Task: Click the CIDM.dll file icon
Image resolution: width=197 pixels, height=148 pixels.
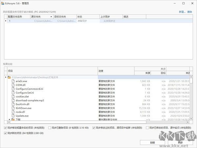Action: click(x=13, y=85)
